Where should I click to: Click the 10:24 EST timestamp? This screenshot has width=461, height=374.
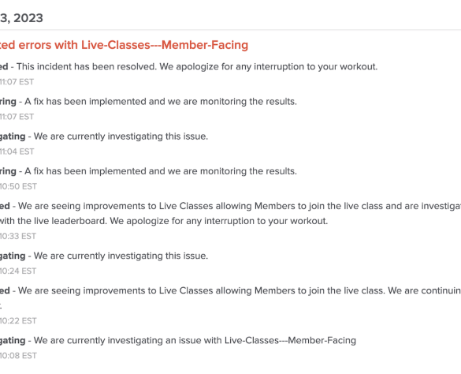[x=18, y=271]
